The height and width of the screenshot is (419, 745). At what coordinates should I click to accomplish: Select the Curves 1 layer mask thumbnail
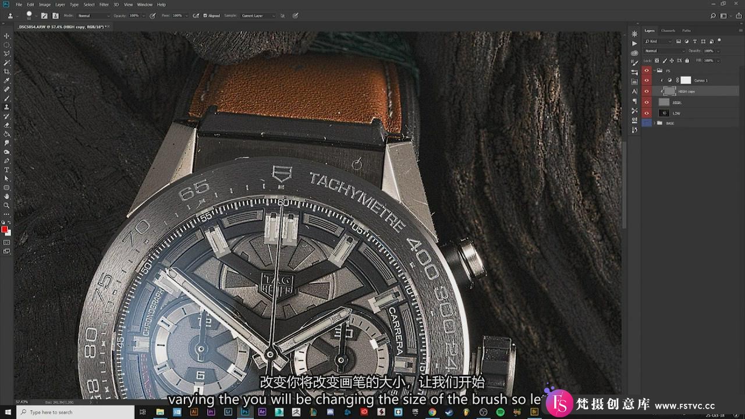coord(686,80)
